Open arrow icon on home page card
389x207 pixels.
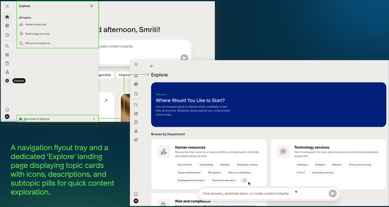coord(106,101)
